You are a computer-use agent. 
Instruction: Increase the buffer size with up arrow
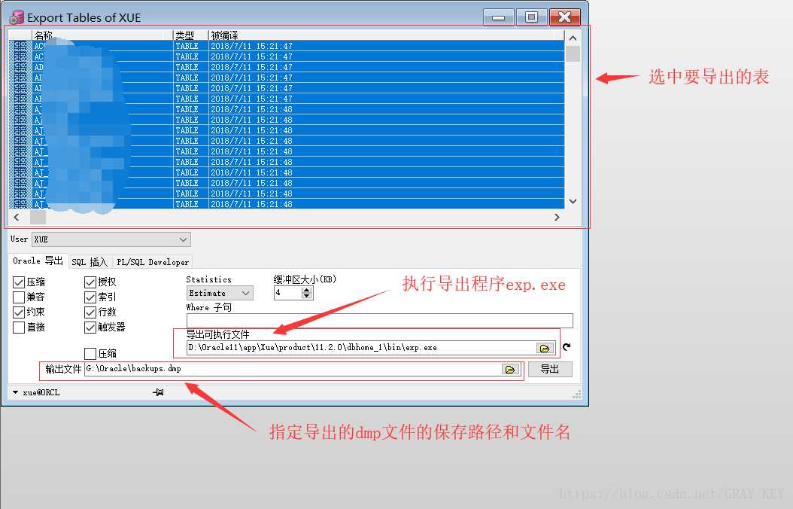(306, 290)
